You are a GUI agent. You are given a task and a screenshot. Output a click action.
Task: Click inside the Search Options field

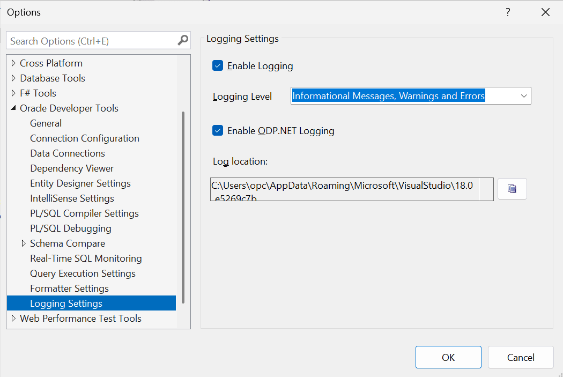[91, 40]
